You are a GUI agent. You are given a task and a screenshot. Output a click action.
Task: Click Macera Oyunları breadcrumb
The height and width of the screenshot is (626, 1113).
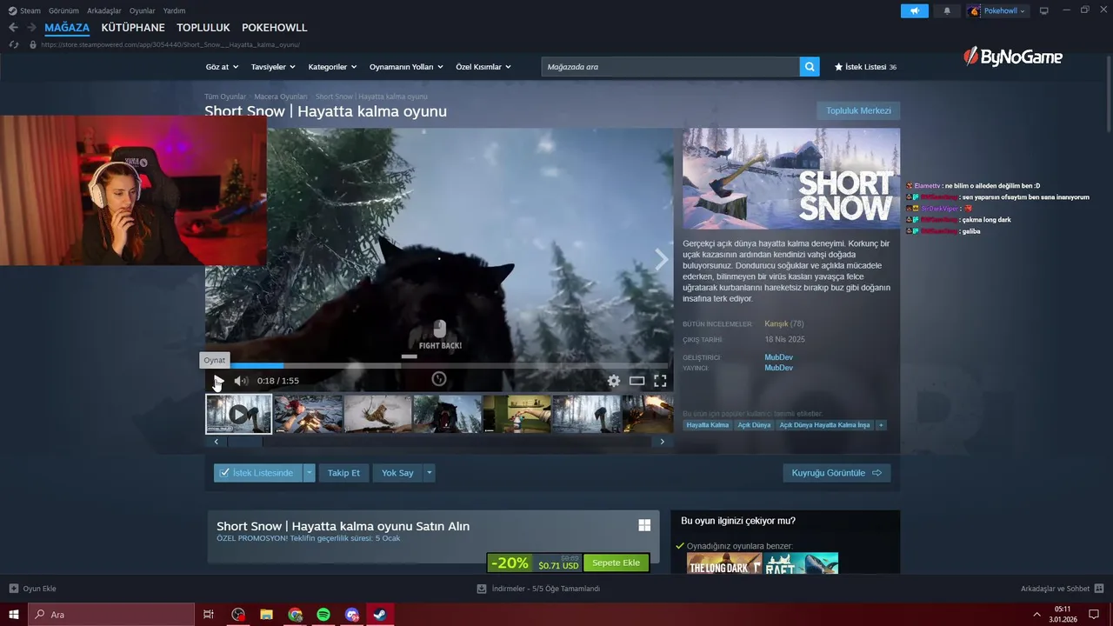tap(281, 97)
